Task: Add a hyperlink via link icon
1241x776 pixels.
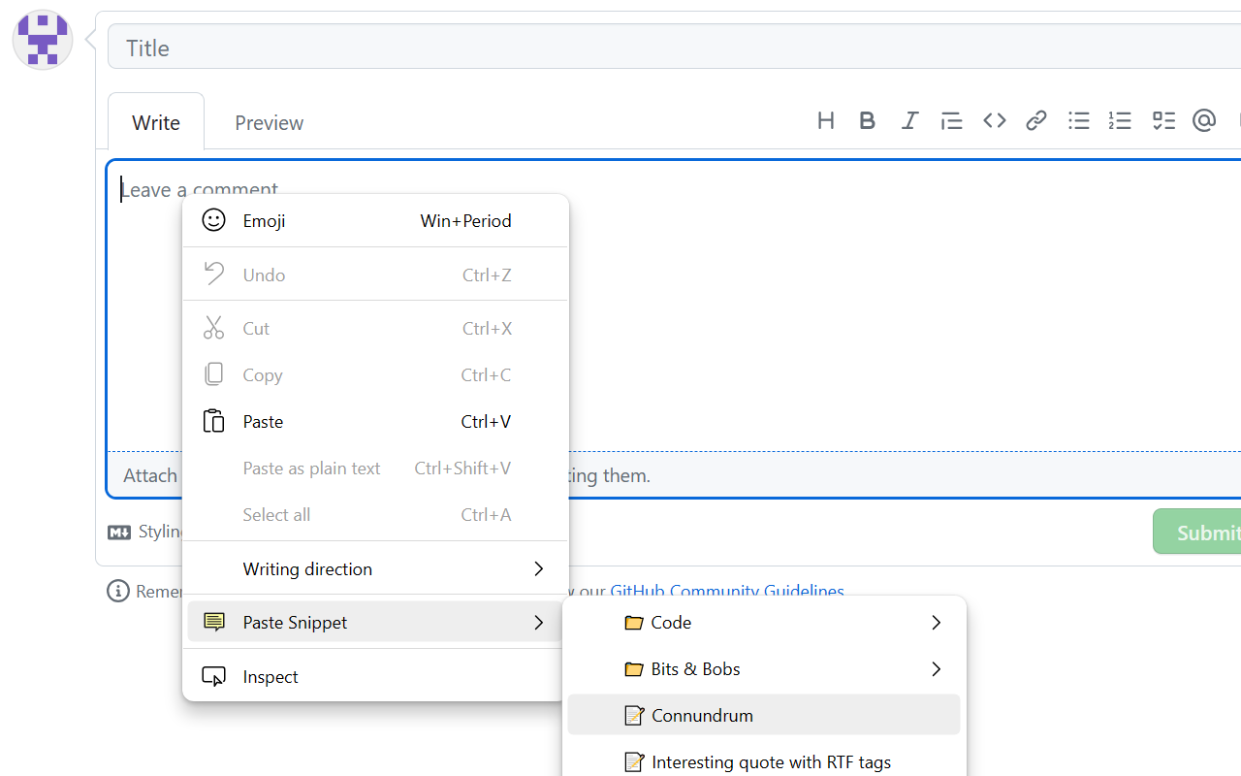Action: (x=1036, y=121)
